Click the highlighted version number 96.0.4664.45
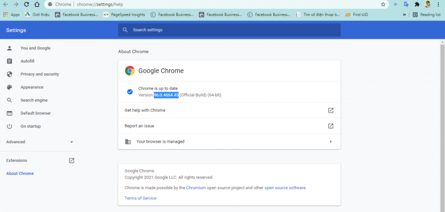445x212 pixels. [x=166, y=95]
